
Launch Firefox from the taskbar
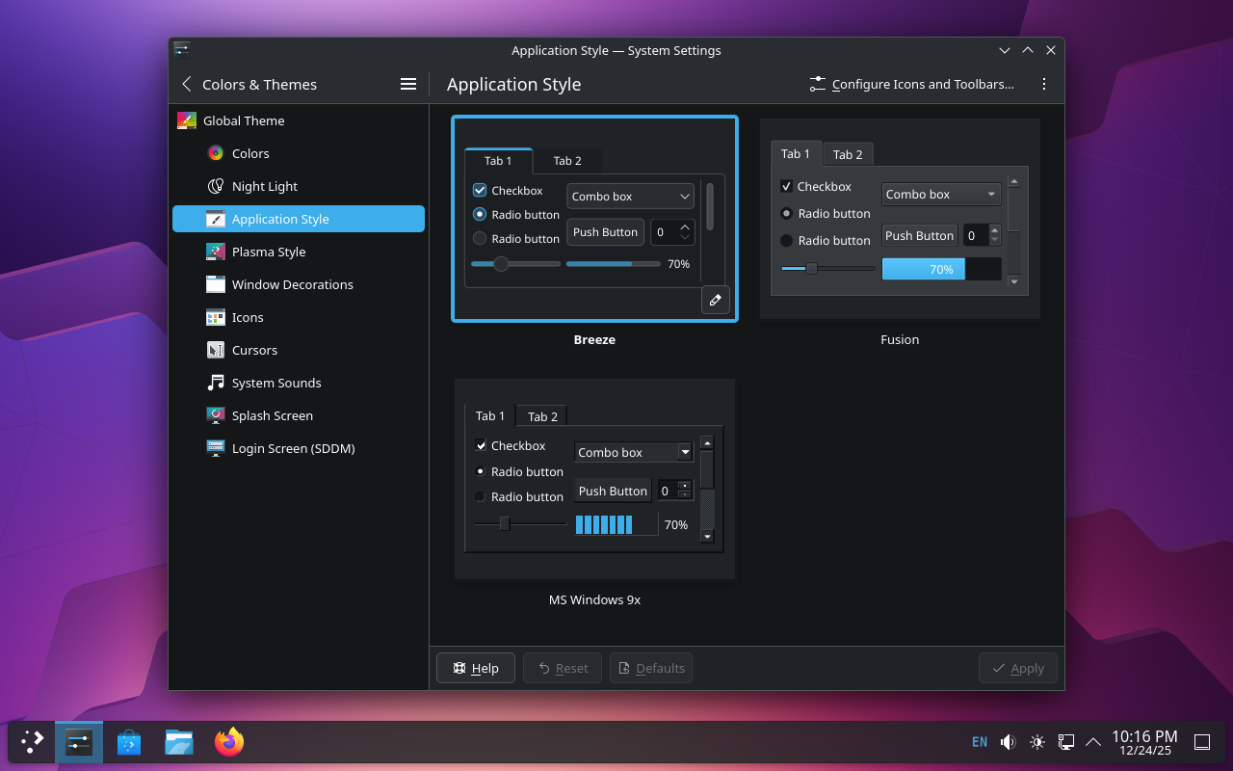tap(229, 742)
